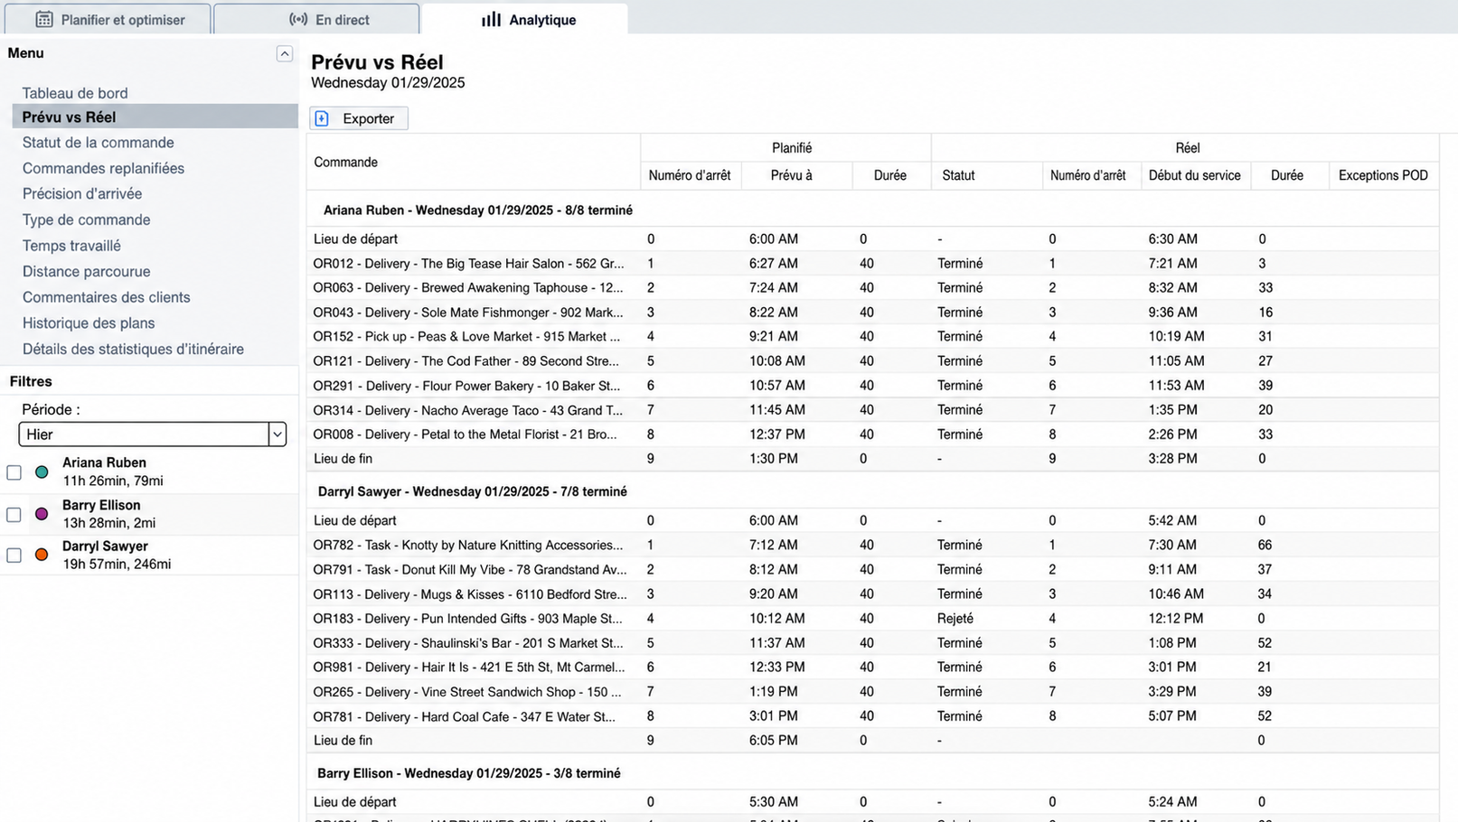This screenshot has width=1458, height=822.
Task: Select the Darryl Sawyer 7/8 terminé group header
Action: point(473,492)
